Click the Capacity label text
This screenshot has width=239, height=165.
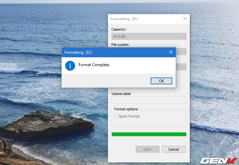click(x=119, y=29)
